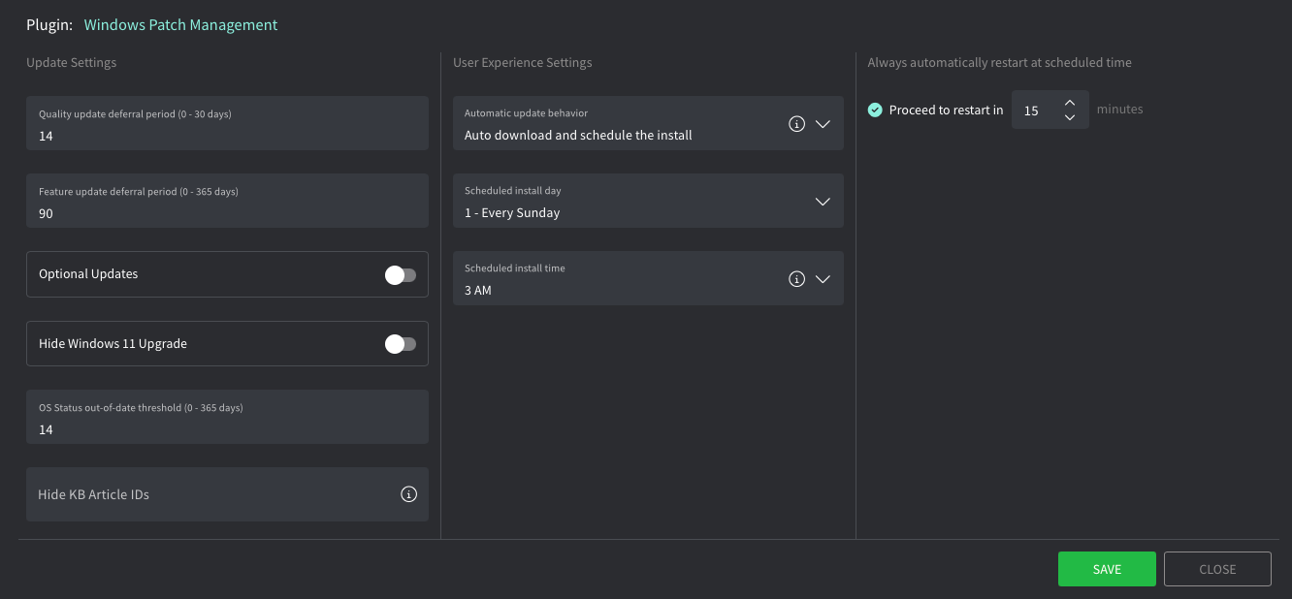Increase restart minutes with up arrow
1292x599 pixels.
(x=1070, y=103)
